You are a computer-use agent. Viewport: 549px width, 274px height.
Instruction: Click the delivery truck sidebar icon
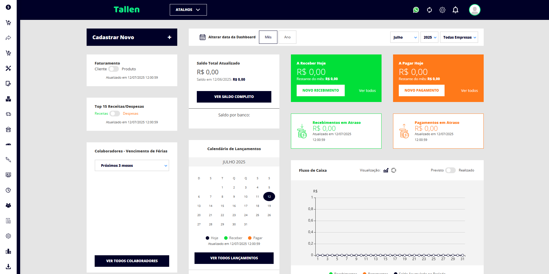8,114
